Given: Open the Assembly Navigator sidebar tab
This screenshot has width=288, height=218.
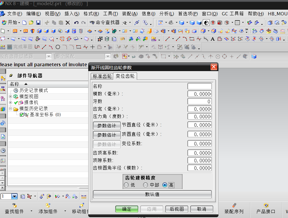Looking at the screenshot, I should (x=3, y=78).
